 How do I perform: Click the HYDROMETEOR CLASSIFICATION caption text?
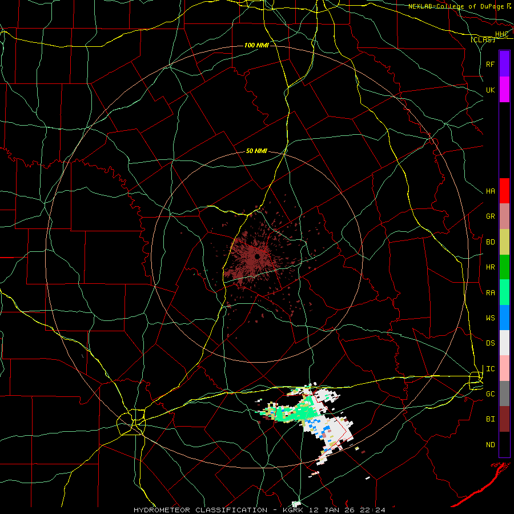(200, 510)
